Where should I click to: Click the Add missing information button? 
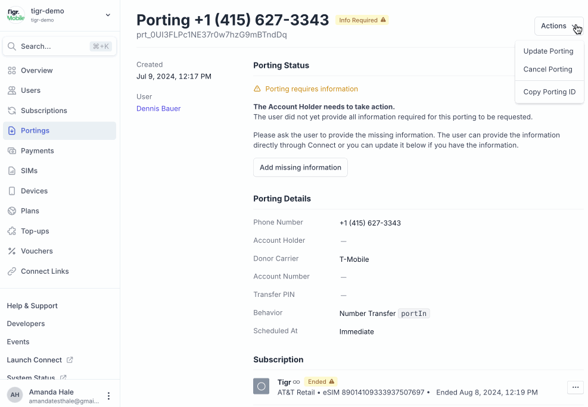pyautogui.click(x=300, y=167)
